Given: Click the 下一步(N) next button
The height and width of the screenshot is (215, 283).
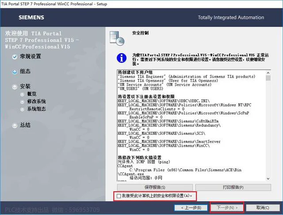Looking at the screenshot, I should pos(227,207).
